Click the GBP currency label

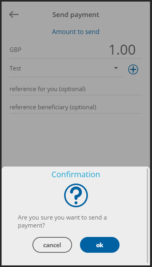tap(15, 50)
